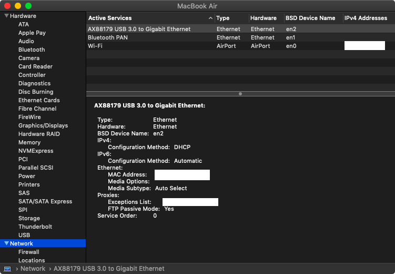Image resolution: width=395 pixels, height=274 pixels.
Task: Click the computer icon in path bar
Action: pos(7,269)
